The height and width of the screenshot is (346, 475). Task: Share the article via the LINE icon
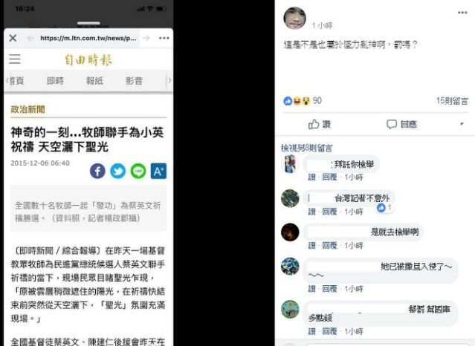(138, 171)
